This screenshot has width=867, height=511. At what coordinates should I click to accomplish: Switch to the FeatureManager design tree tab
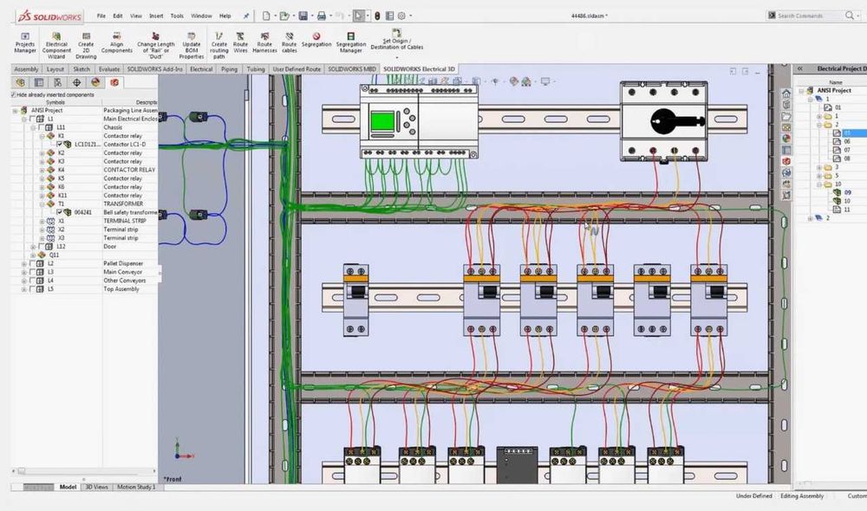pyautogui.click(x=21, y=82)
